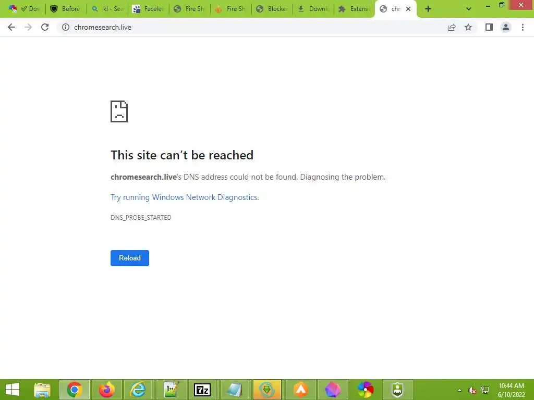The width and height of the screenshot is (534, 400).
Task: View site information for chromesearch.live
Action: (x=66, y=27)
